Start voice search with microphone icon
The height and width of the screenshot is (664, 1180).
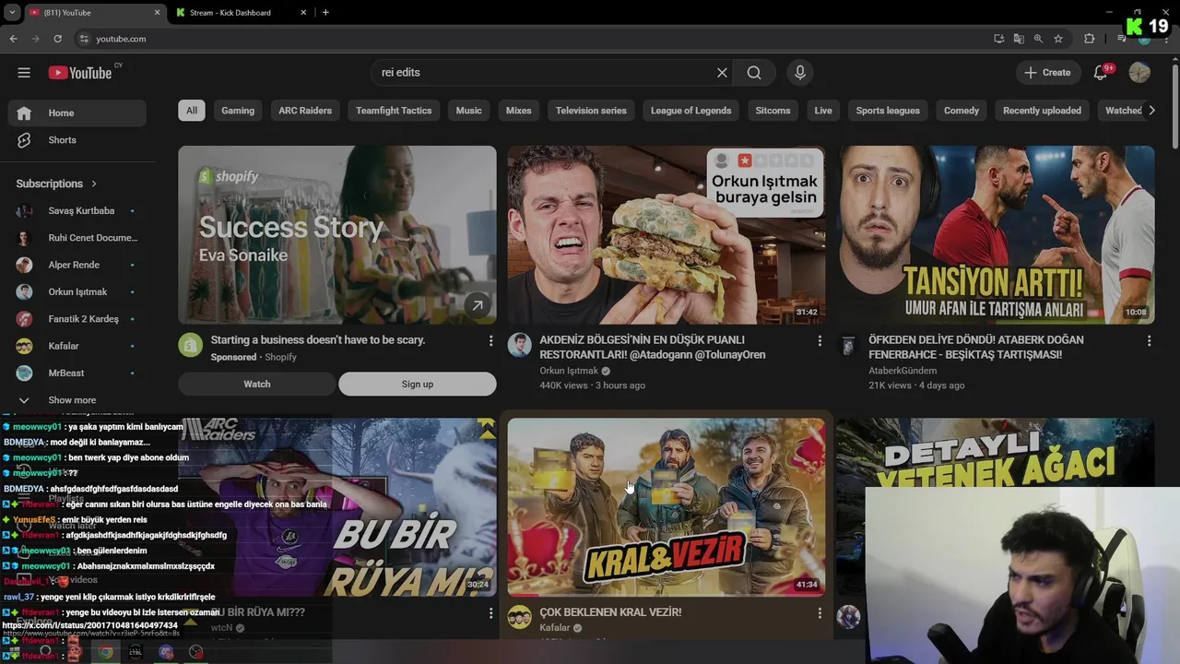(799, 73)
